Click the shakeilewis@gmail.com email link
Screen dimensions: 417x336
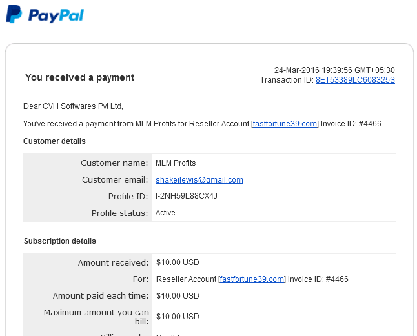tap(199, 180)
